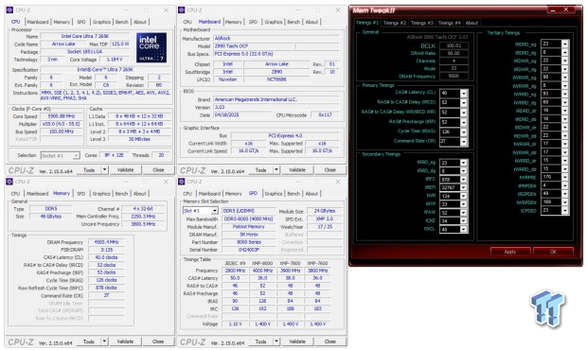Click Tools button in the processor CPU-Z window

(89, 170)
